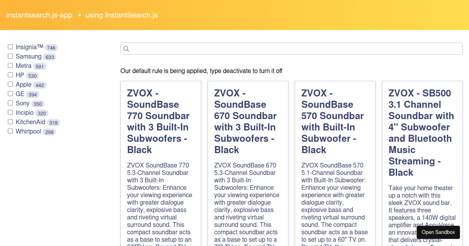Viewport: 469px width, 246px height.
Task: Tick the Apple brand checkbox
Action: [x=11, y=84]
